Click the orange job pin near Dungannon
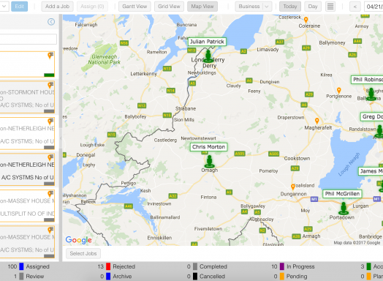 click(293, 187)
